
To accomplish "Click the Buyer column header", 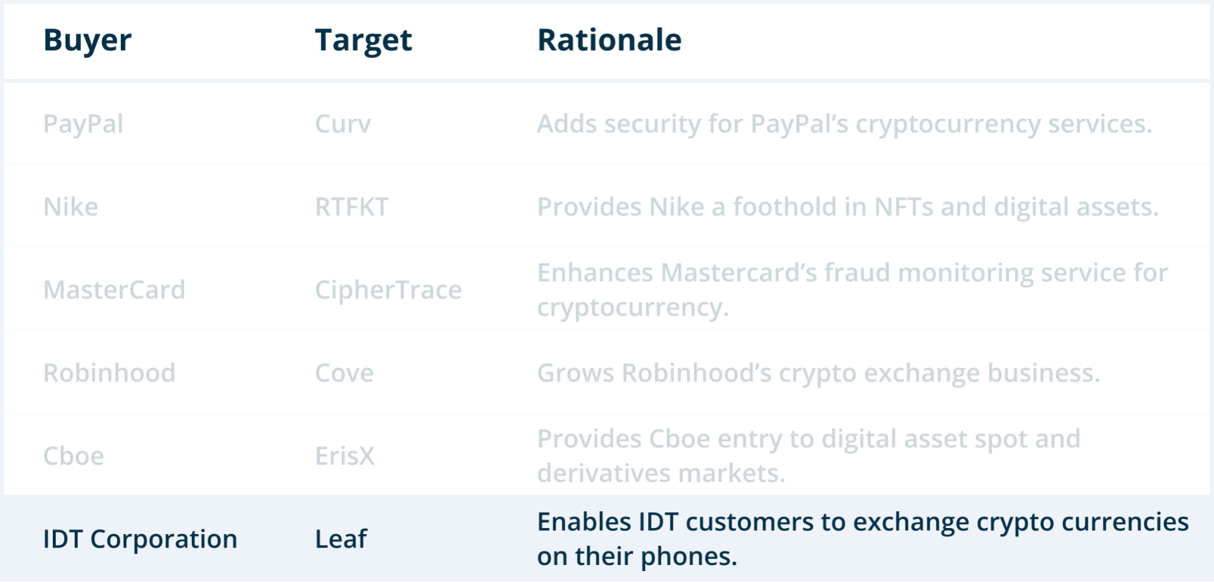I will (x=87, y=41).
